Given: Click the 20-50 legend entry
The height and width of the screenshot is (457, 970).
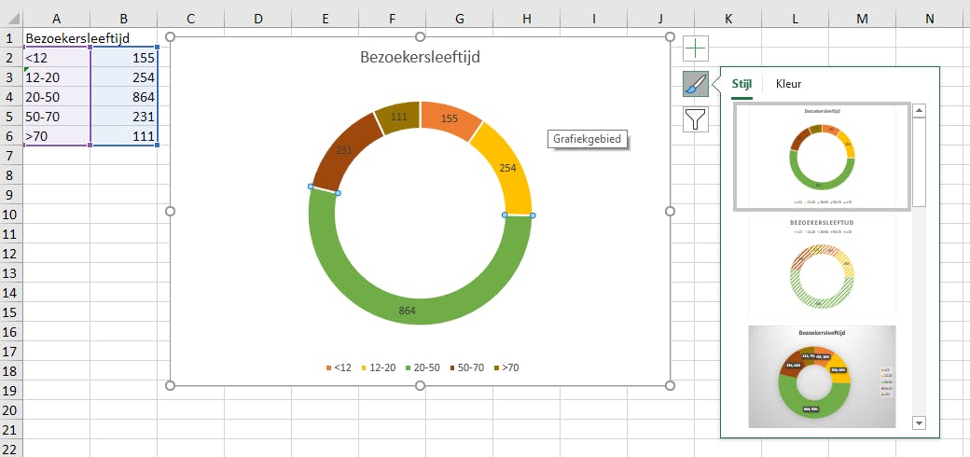Looking at the screenshot, I should tap(422, 367).
